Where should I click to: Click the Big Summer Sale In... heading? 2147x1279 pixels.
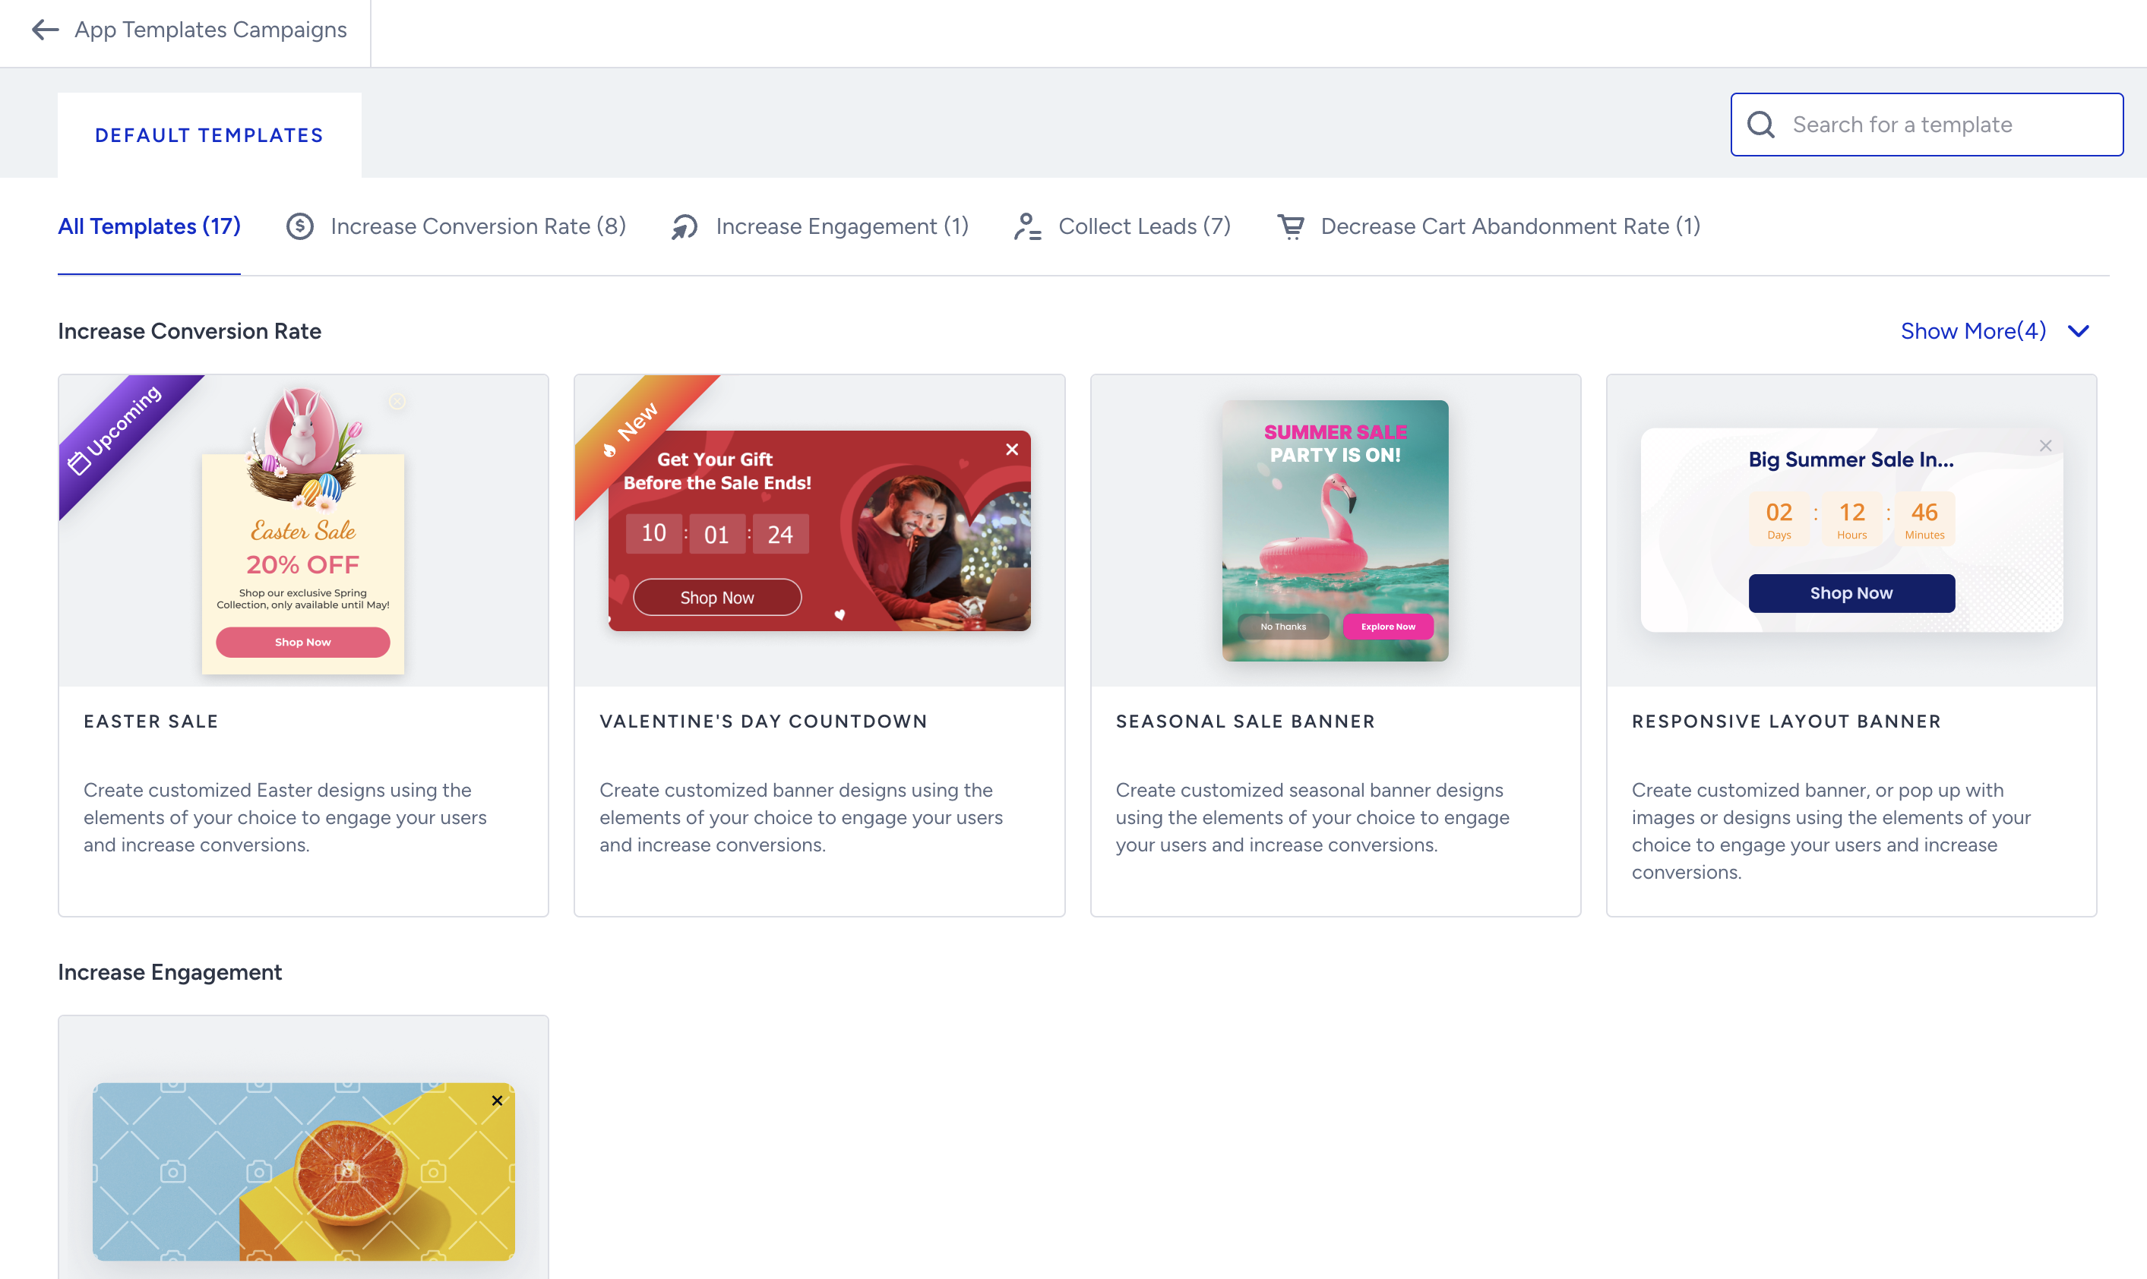click(x=1851, y=459)
